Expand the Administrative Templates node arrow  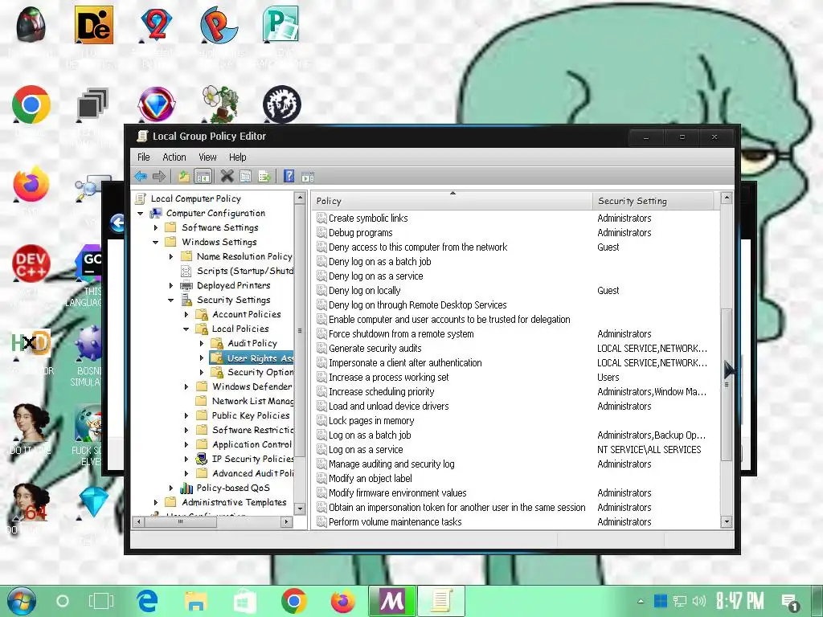pos(155,503)
